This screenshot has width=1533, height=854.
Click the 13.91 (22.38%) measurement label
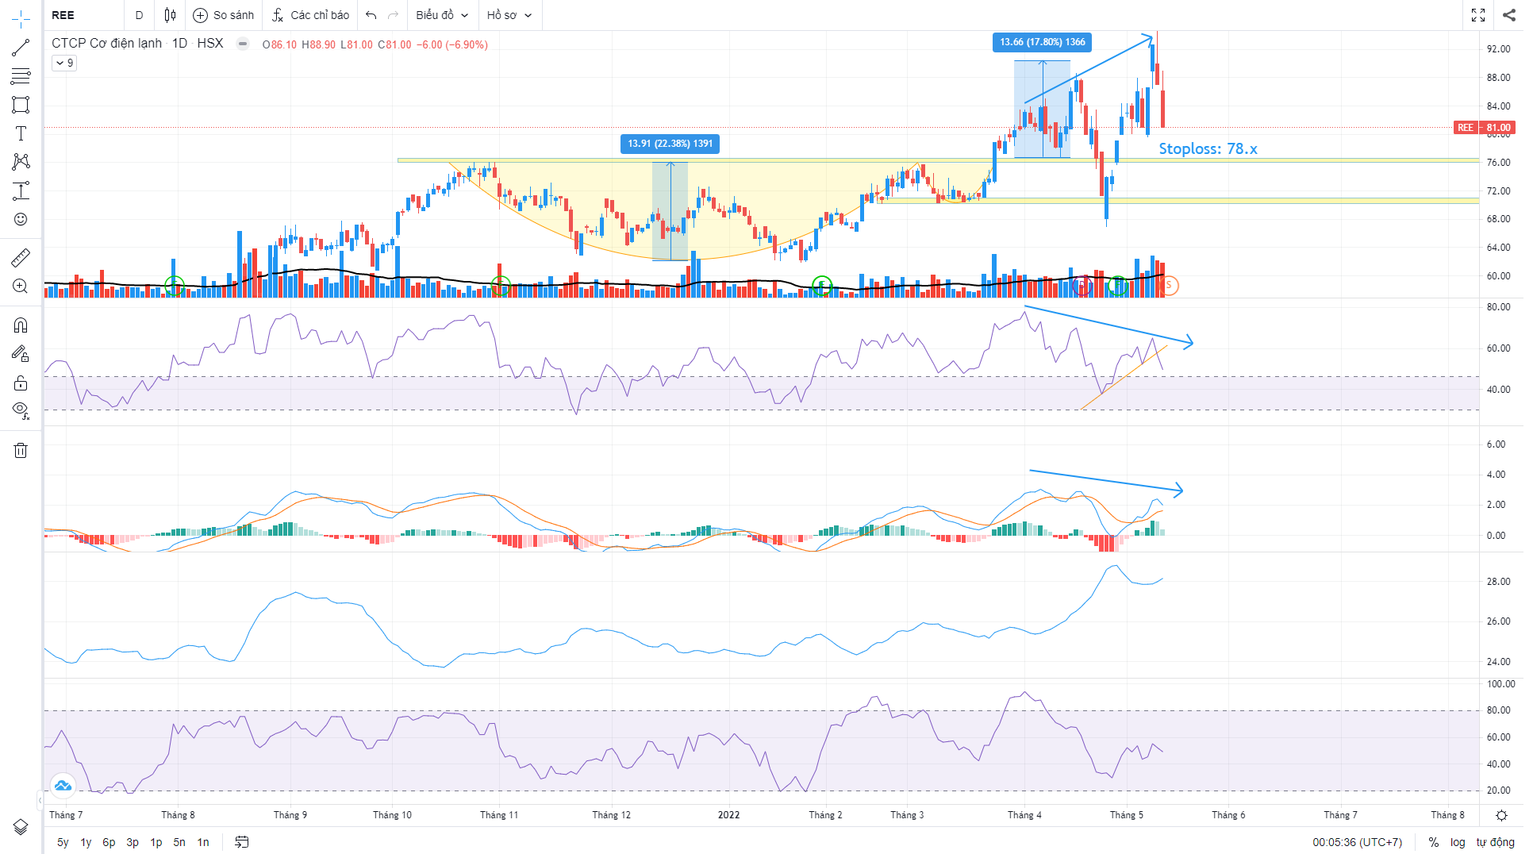(x=670, y=144)
